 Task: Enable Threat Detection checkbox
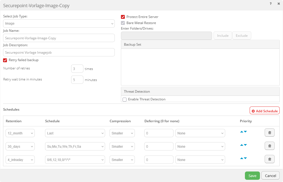(125, 99)
